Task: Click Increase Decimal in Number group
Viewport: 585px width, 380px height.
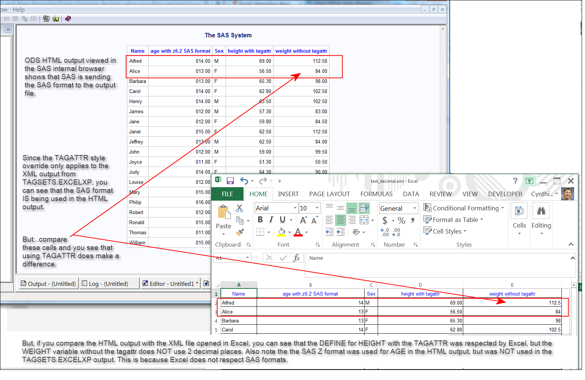Action: [x=385, y=232]
